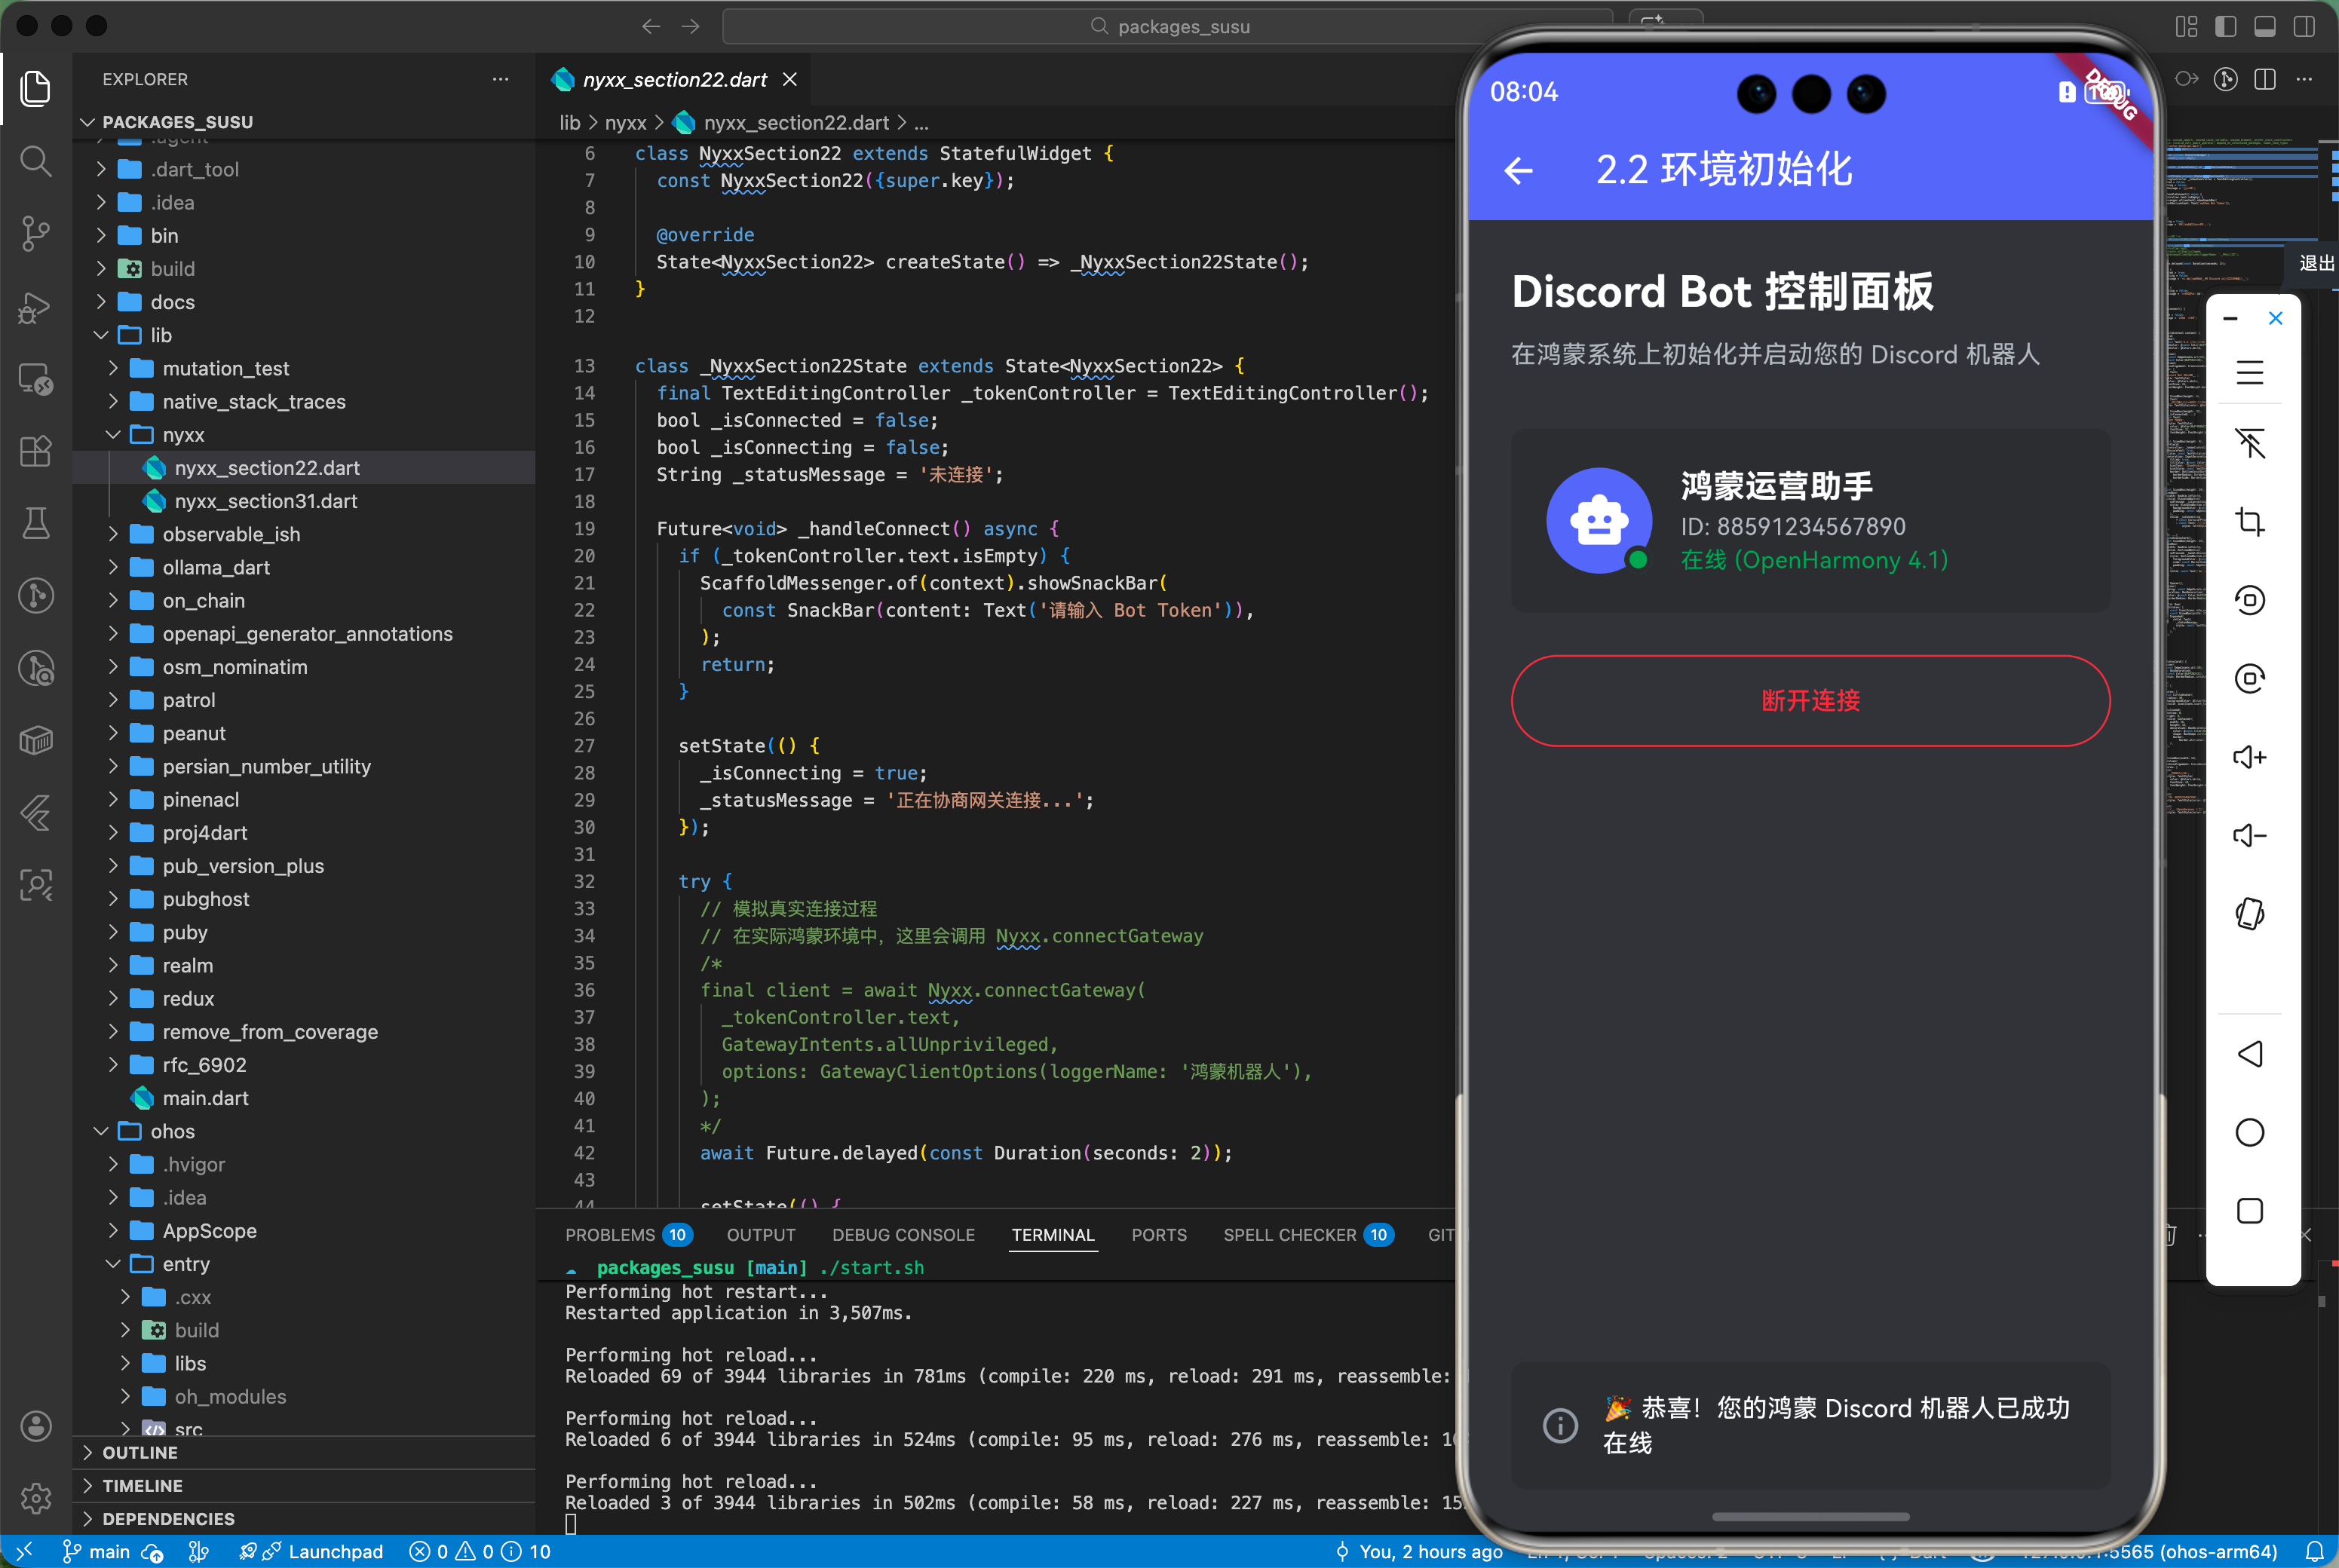The width and height of the screenshot is (2339, 1568).
Task: Click the emulator volume down icon
Action: (x=2249, y=835)
